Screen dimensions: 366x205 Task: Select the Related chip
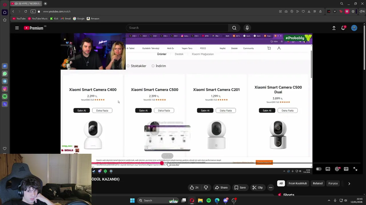pos(318,184)
